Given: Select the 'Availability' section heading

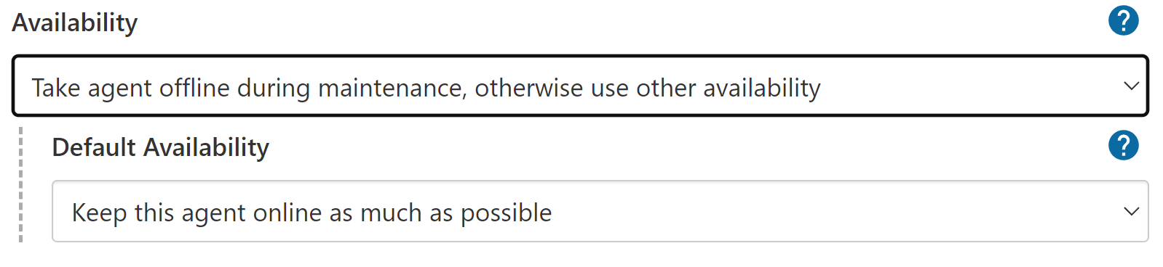Looking at the screenshot, I should click(75, 22).
